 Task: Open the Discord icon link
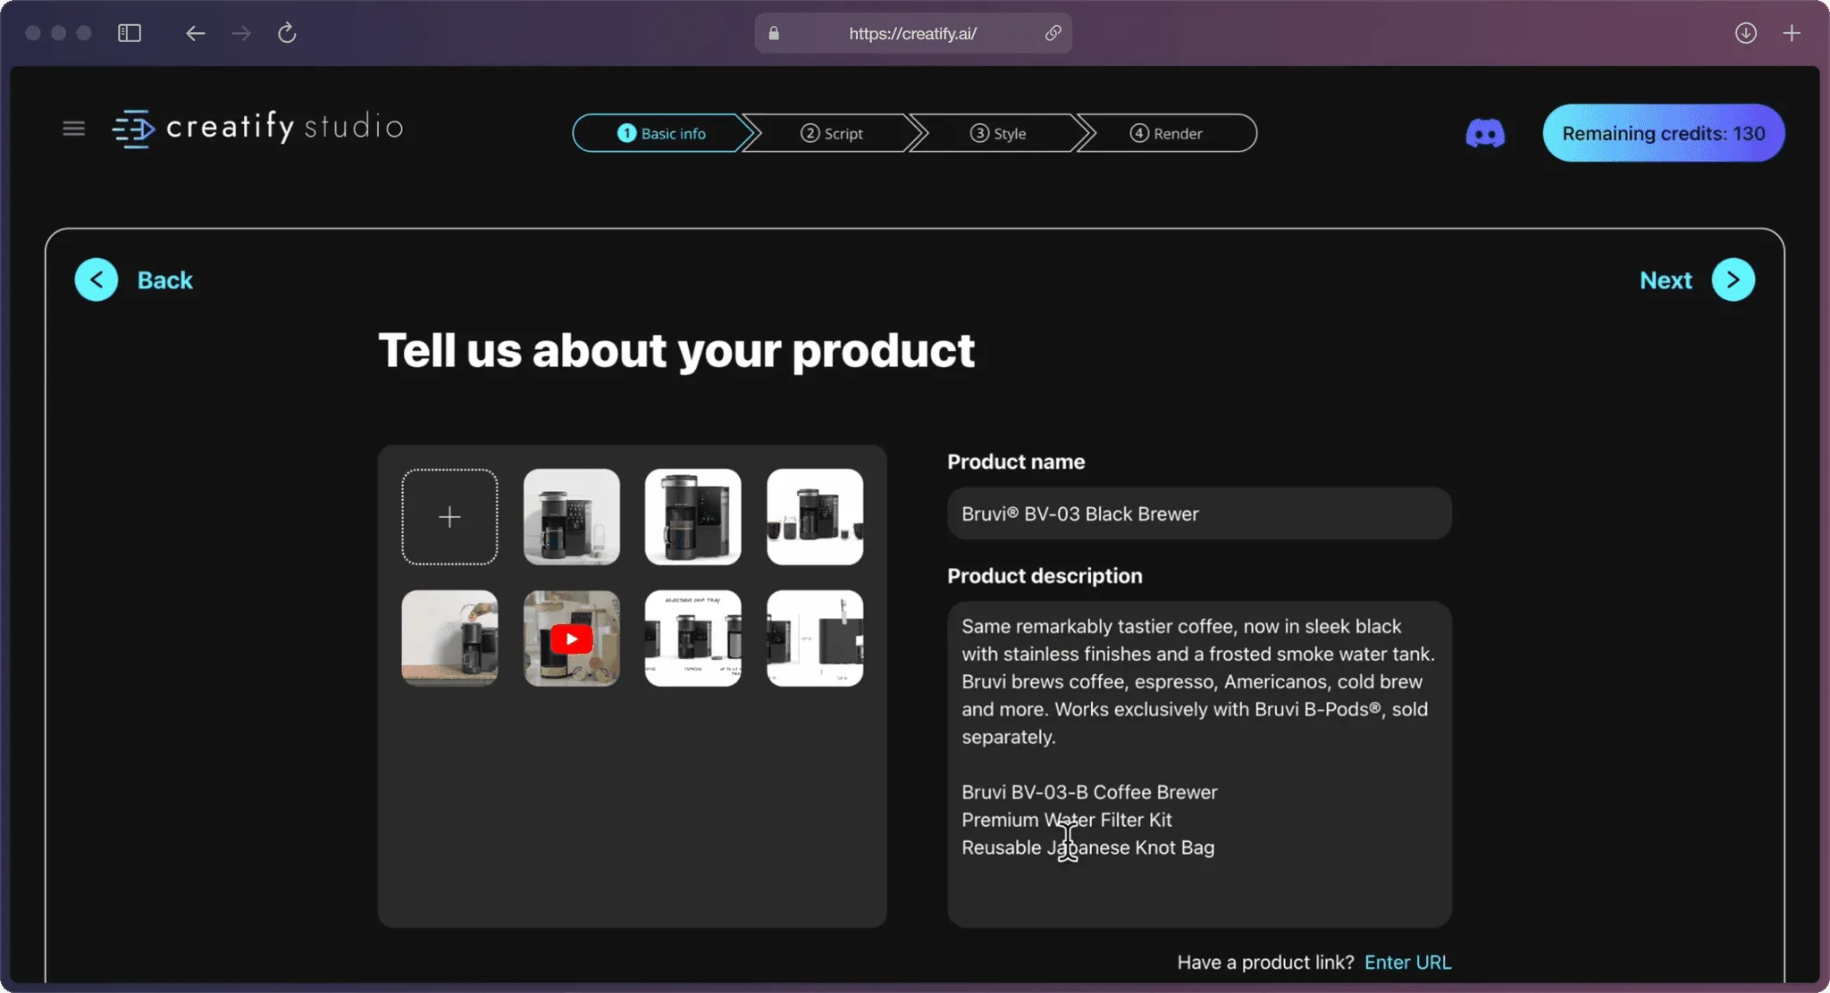pyautogui.click(x=1485, y=133)
